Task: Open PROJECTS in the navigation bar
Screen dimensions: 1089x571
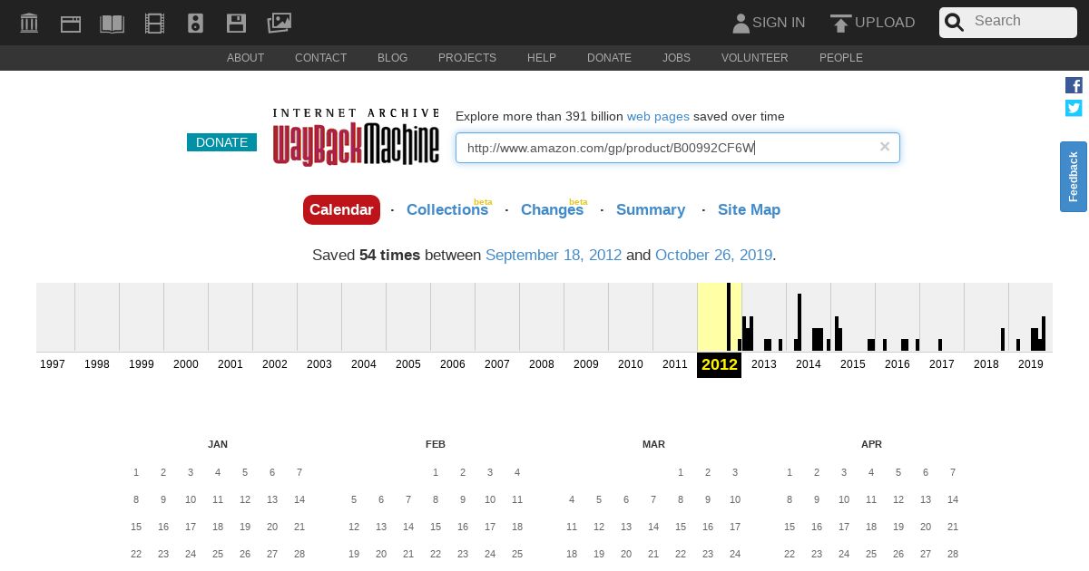Action: (x=467, y=58)
